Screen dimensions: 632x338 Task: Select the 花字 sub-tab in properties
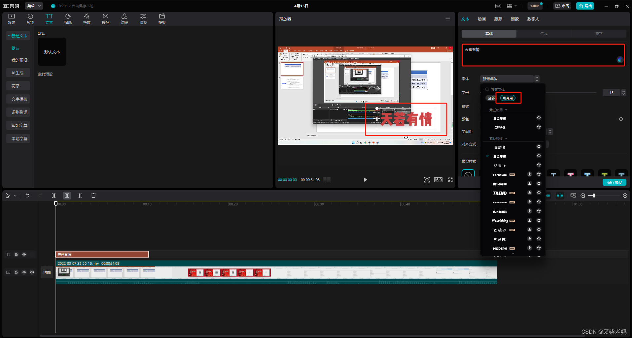[x=599, y=34]
